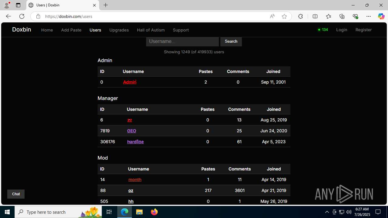
Task: Open Browser essentials icon
Action: [x=355, y=16]
